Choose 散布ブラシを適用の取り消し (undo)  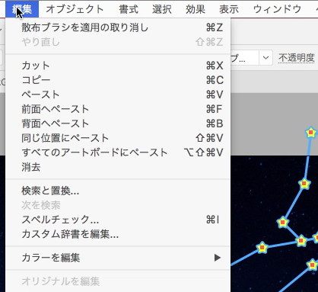[118, 27]
